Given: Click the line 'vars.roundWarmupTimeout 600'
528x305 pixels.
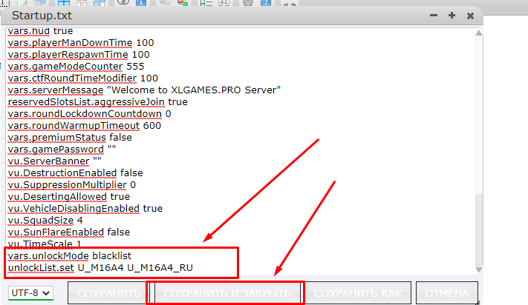Looking at the screenshot, I should pos(85,126).
